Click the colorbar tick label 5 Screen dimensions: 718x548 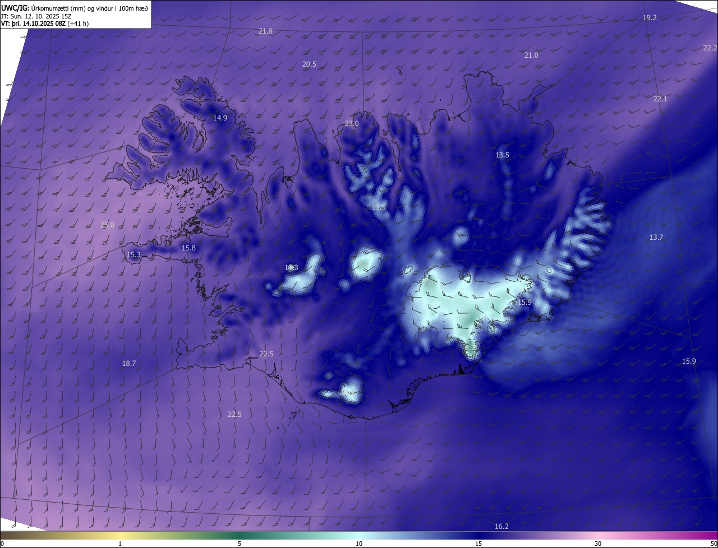click(x=240, y=544)
